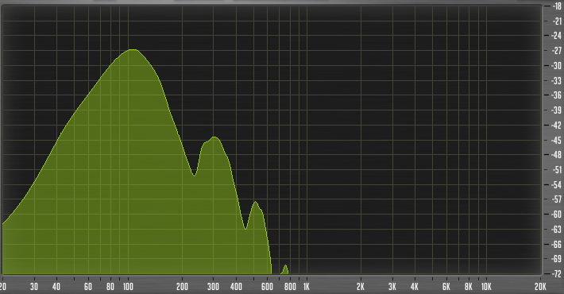Image resolution: width=564 pixels, height=294 pixels.
Task: Click the spectrum dip between 200 and 300 Hz
Action: (195, 175)
